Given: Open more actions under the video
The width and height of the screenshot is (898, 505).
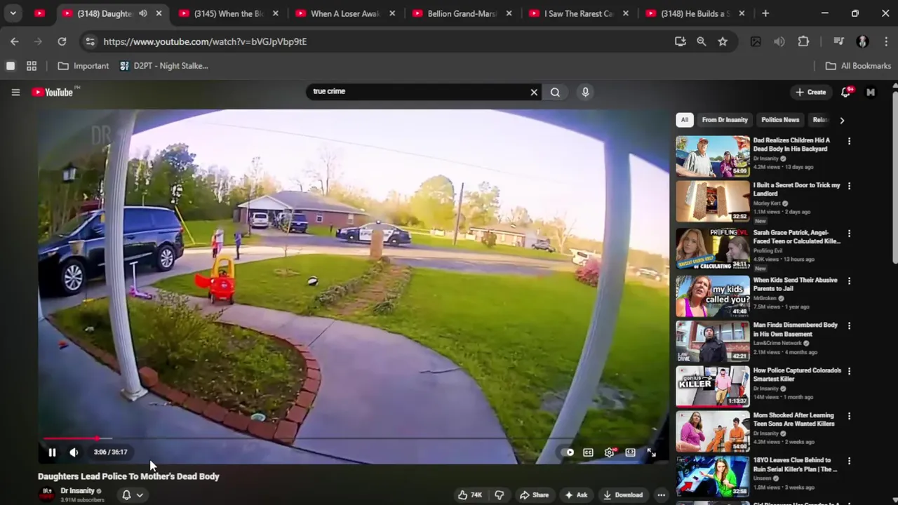Looking at the screenshot, I should click(661, 494).
